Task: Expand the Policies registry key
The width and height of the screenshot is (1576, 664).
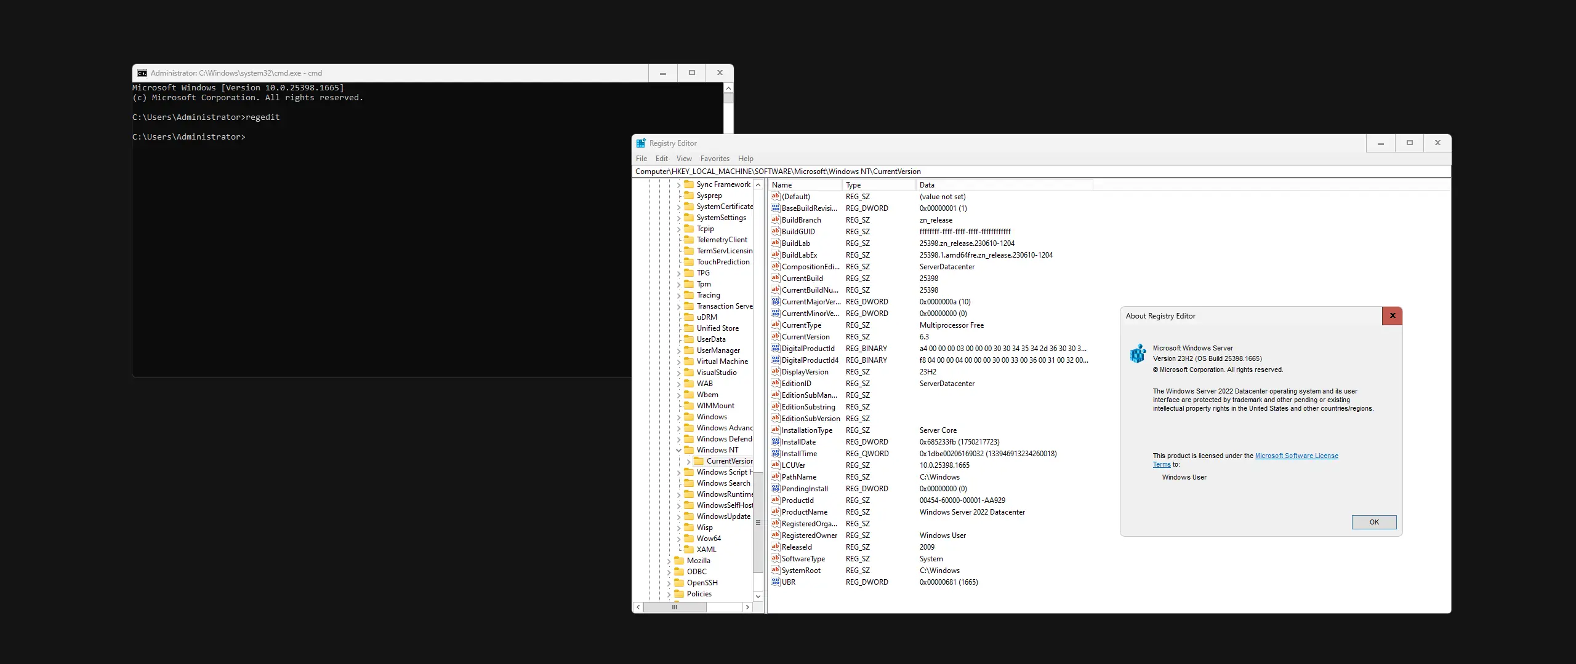Action: (669, 594)
